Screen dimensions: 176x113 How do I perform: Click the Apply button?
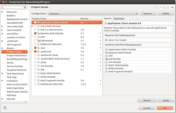pos(166,100)
